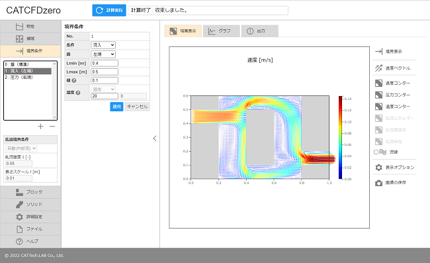Click the temperature input showing 20

tap(105, 96)
